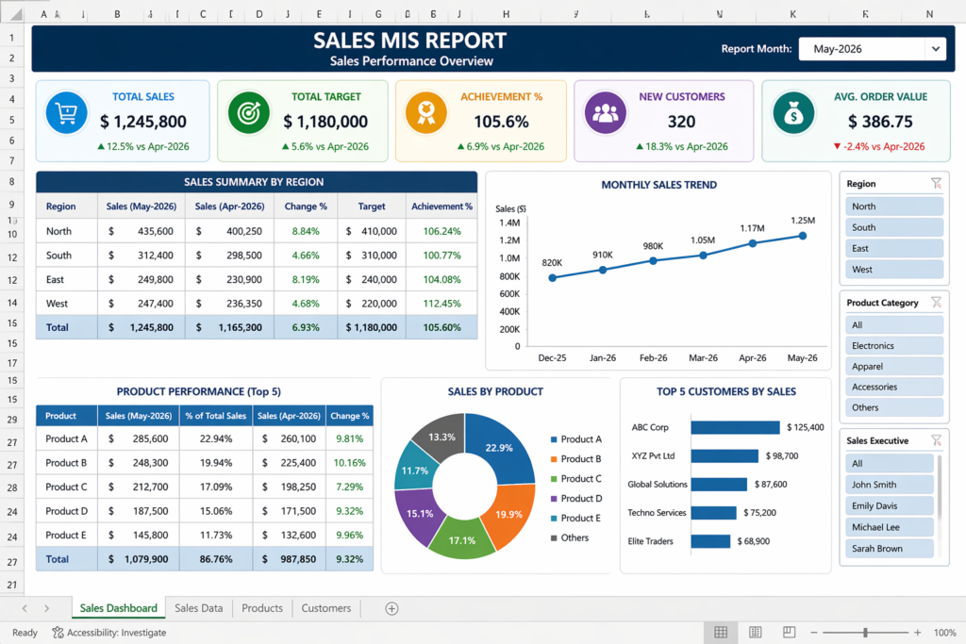Screen dimensions: 966x644
Task: Clear the Product Category slicer filter icon
Action: tap(936, 303)
